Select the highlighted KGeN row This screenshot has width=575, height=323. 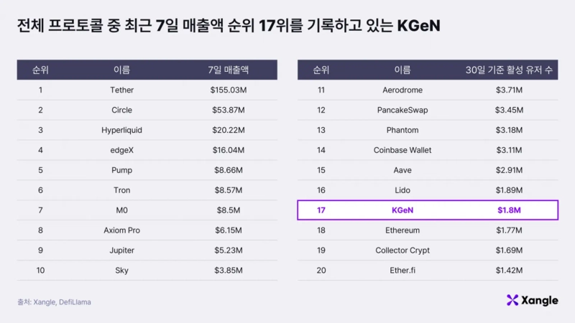(428, 210)
